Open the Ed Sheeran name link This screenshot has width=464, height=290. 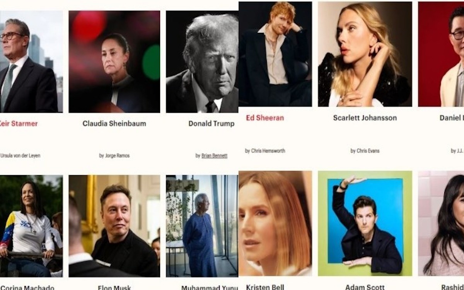coord(265,118)
